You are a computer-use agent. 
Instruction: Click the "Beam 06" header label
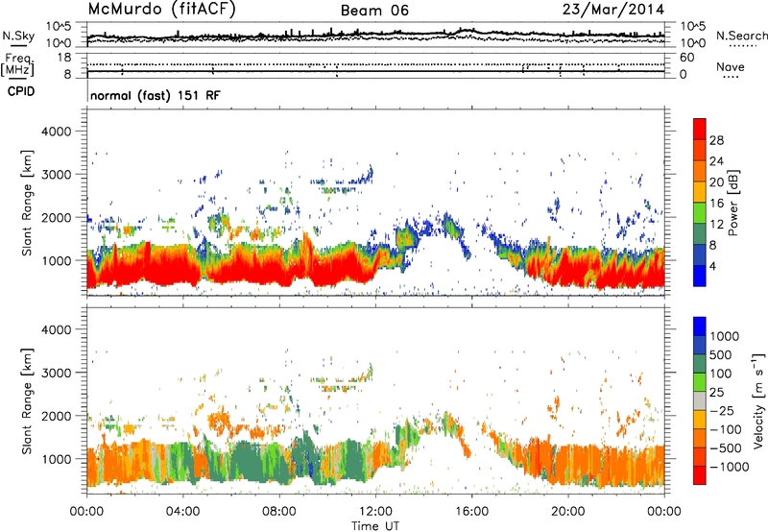[x=374, y=11]
